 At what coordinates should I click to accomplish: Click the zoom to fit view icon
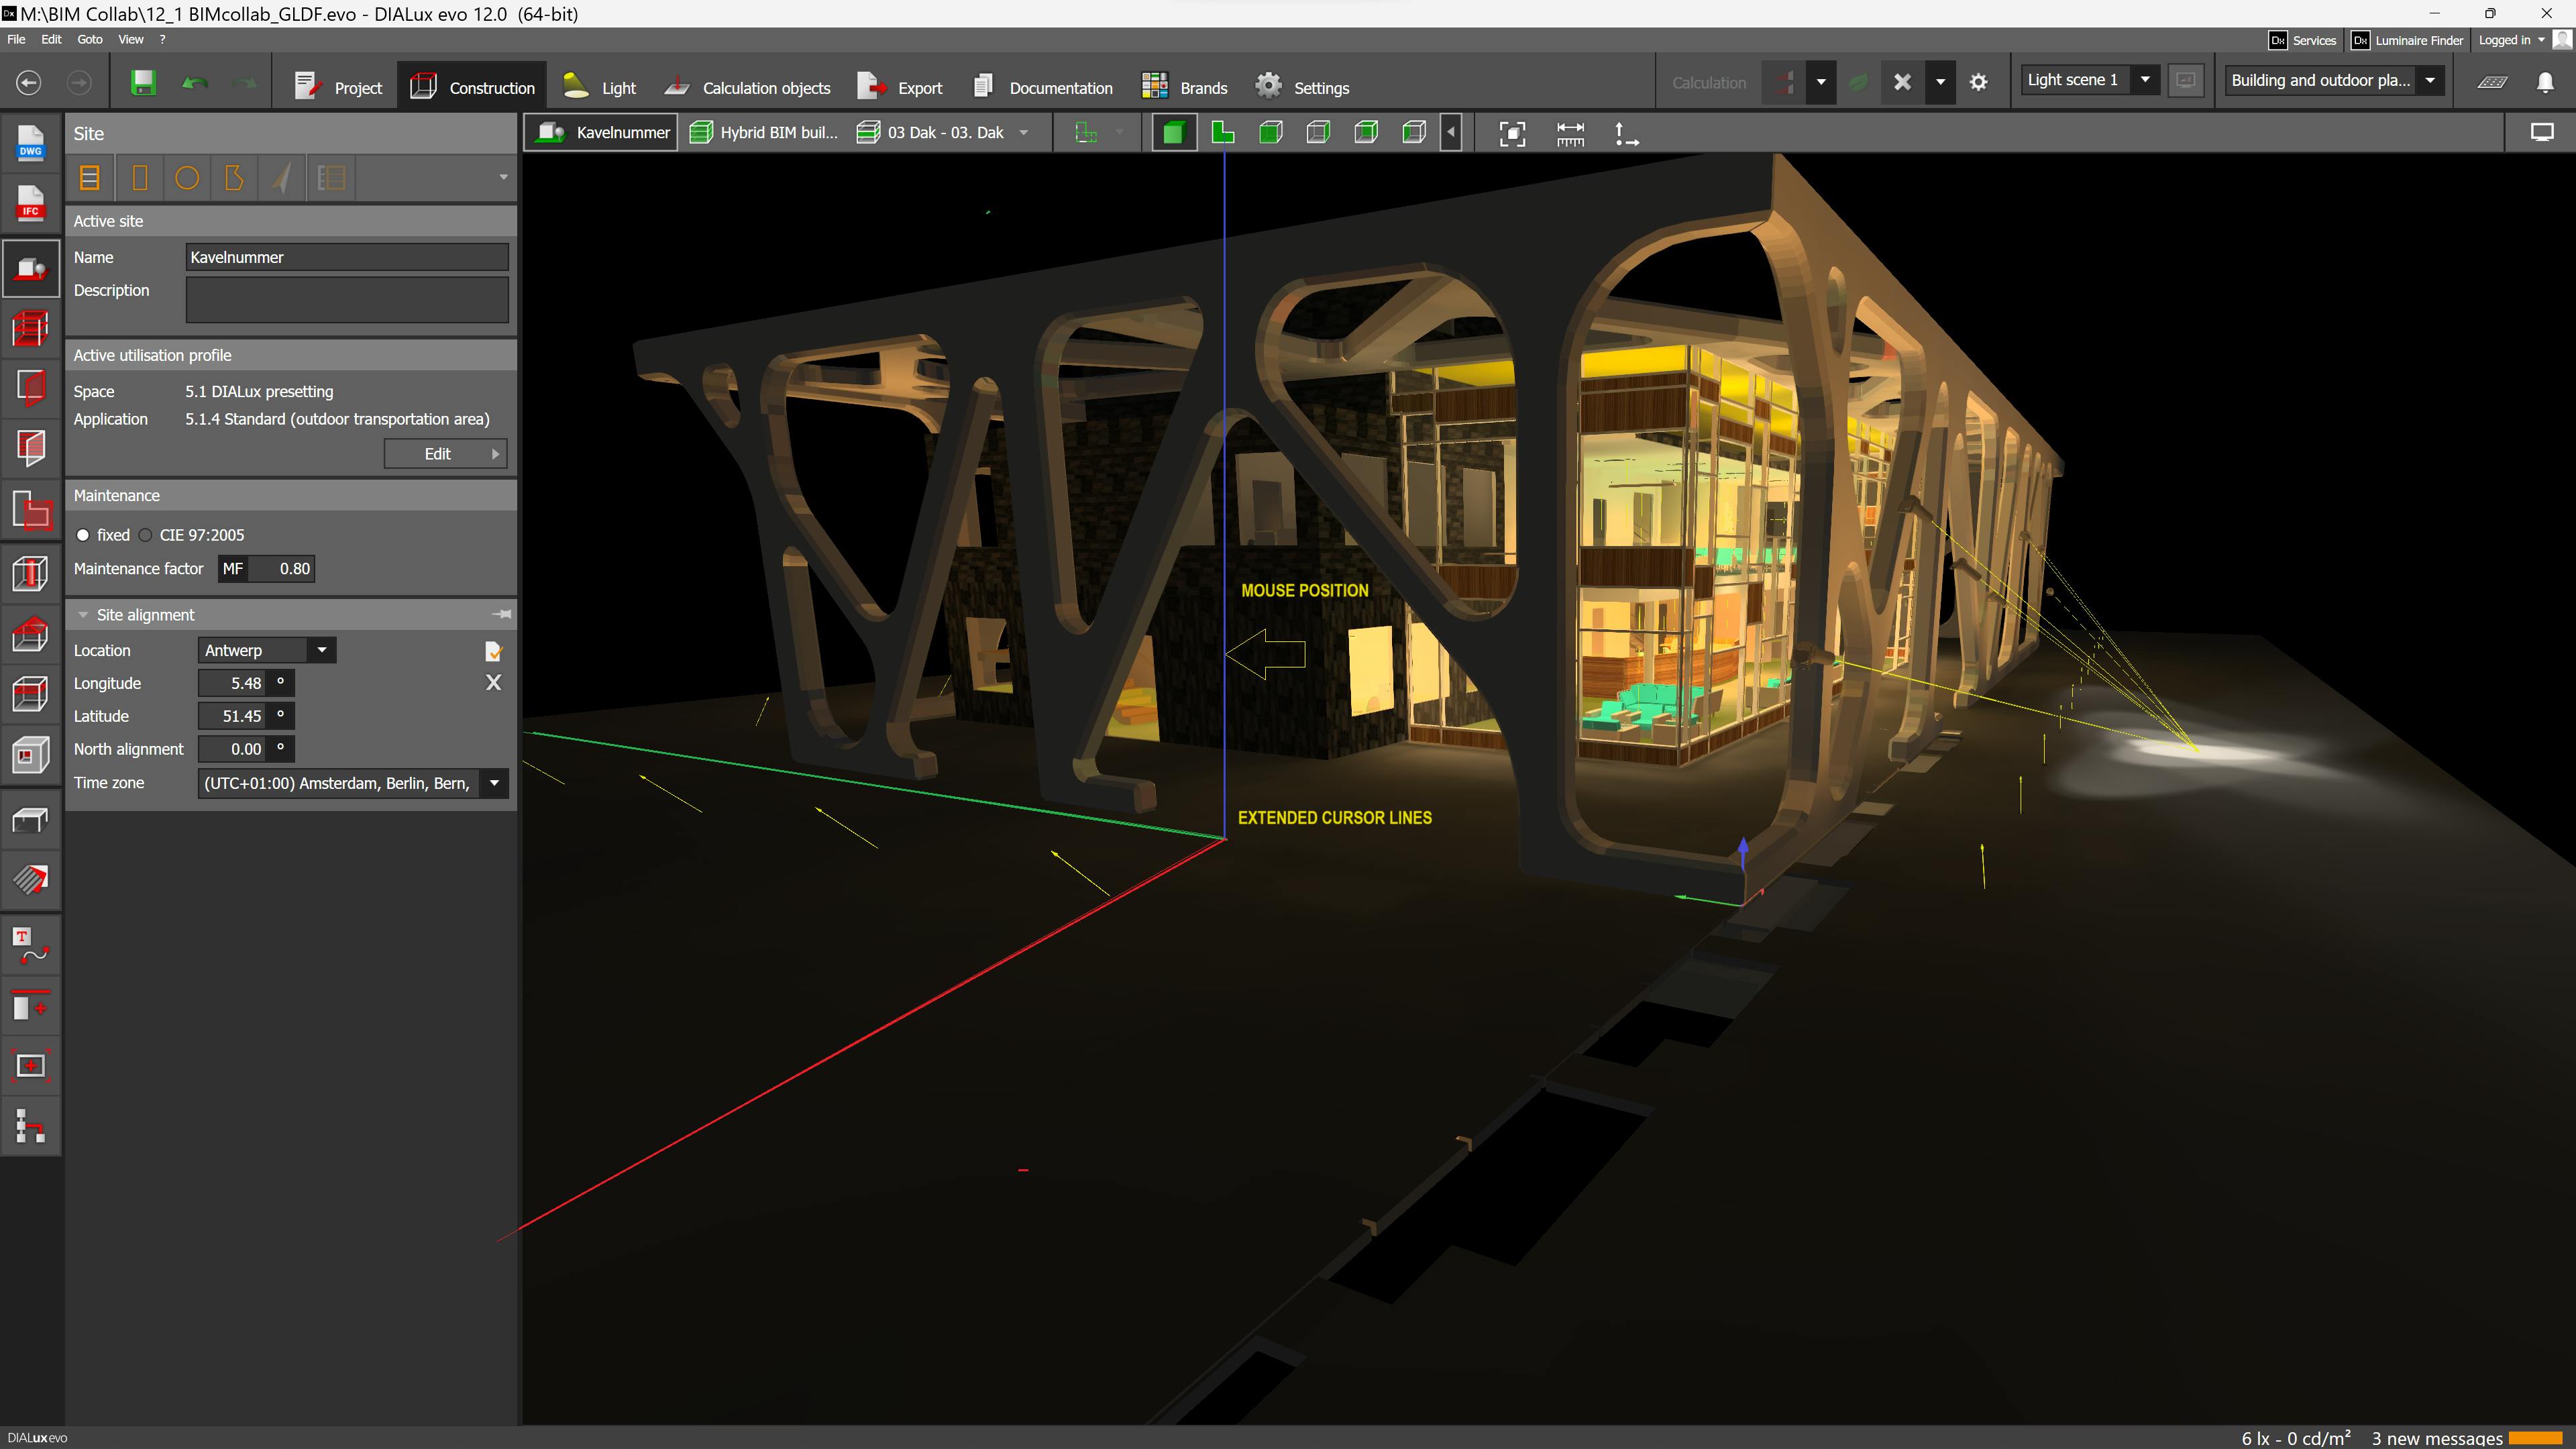tap(1512, 133)
